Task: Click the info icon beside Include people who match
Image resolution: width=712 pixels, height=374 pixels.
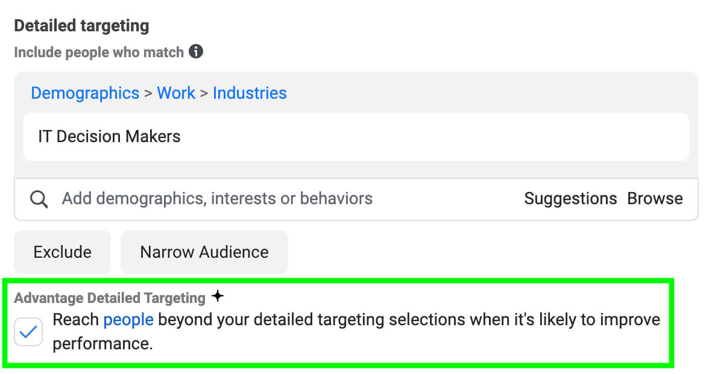Action: coord(196,52)
